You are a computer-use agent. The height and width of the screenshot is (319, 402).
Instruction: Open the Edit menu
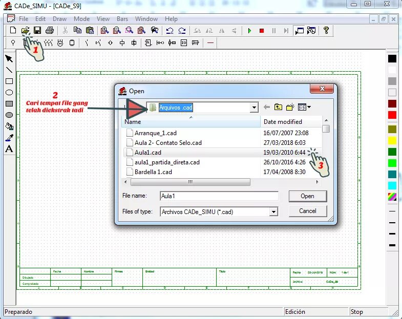40,19
